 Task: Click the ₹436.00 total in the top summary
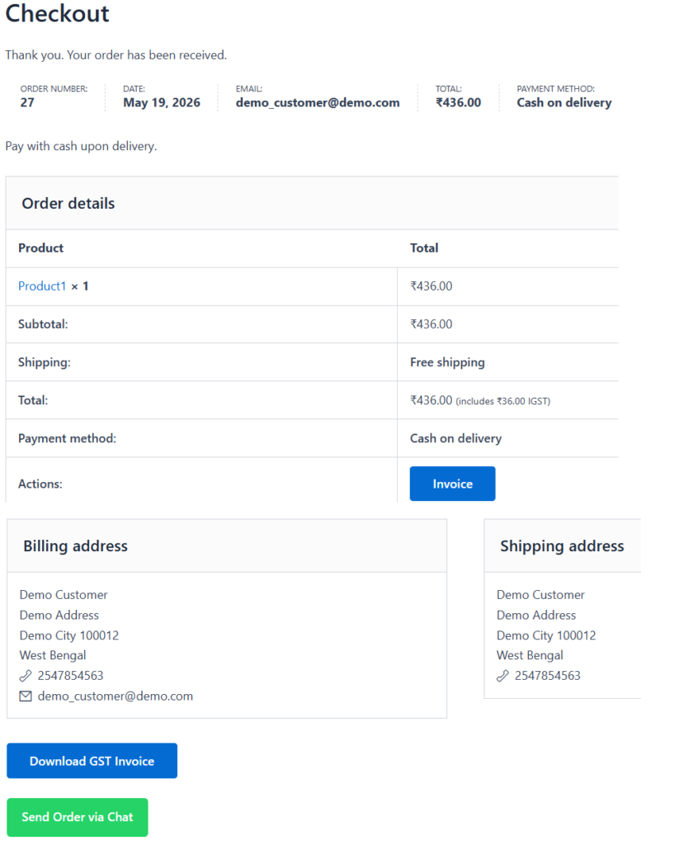click(x=458, y=102)
